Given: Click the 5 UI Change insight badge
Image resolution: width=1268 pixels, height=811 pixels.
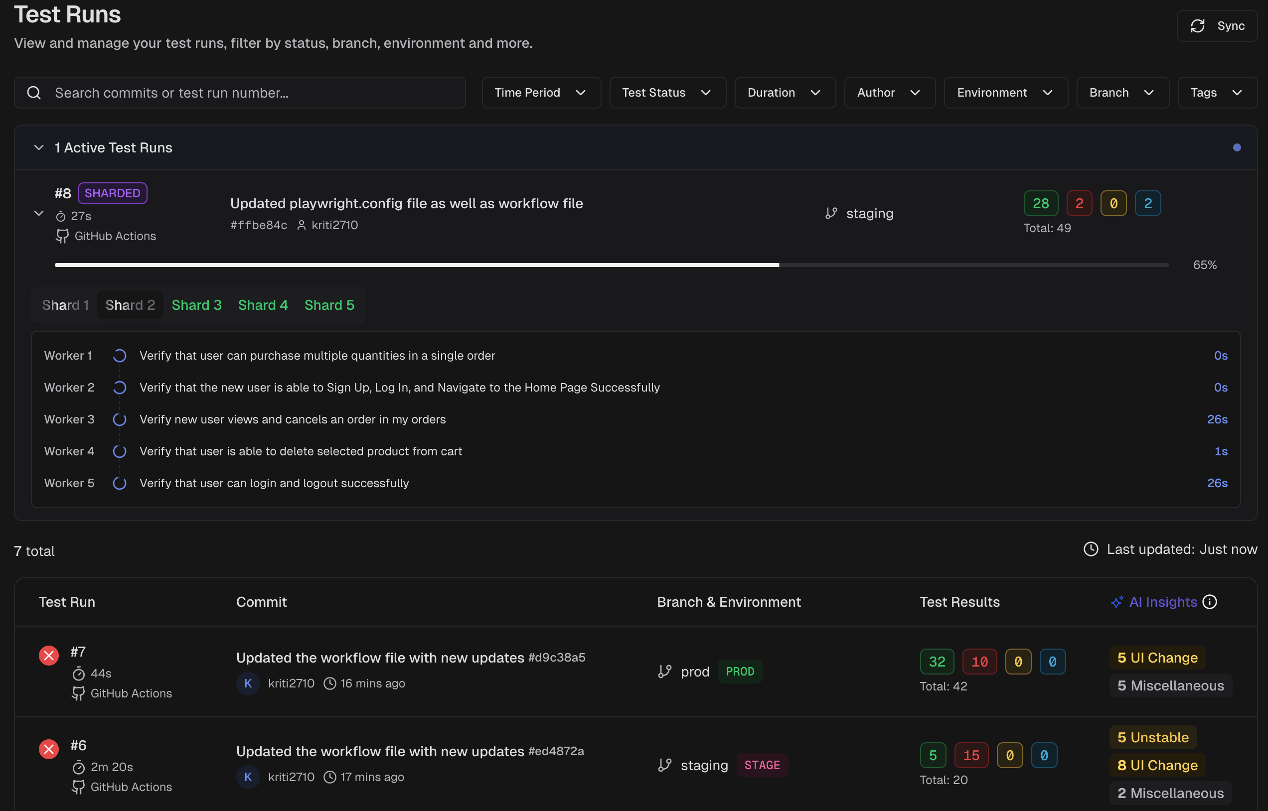Looking at the screenshot, I should tap(1157, 658).
